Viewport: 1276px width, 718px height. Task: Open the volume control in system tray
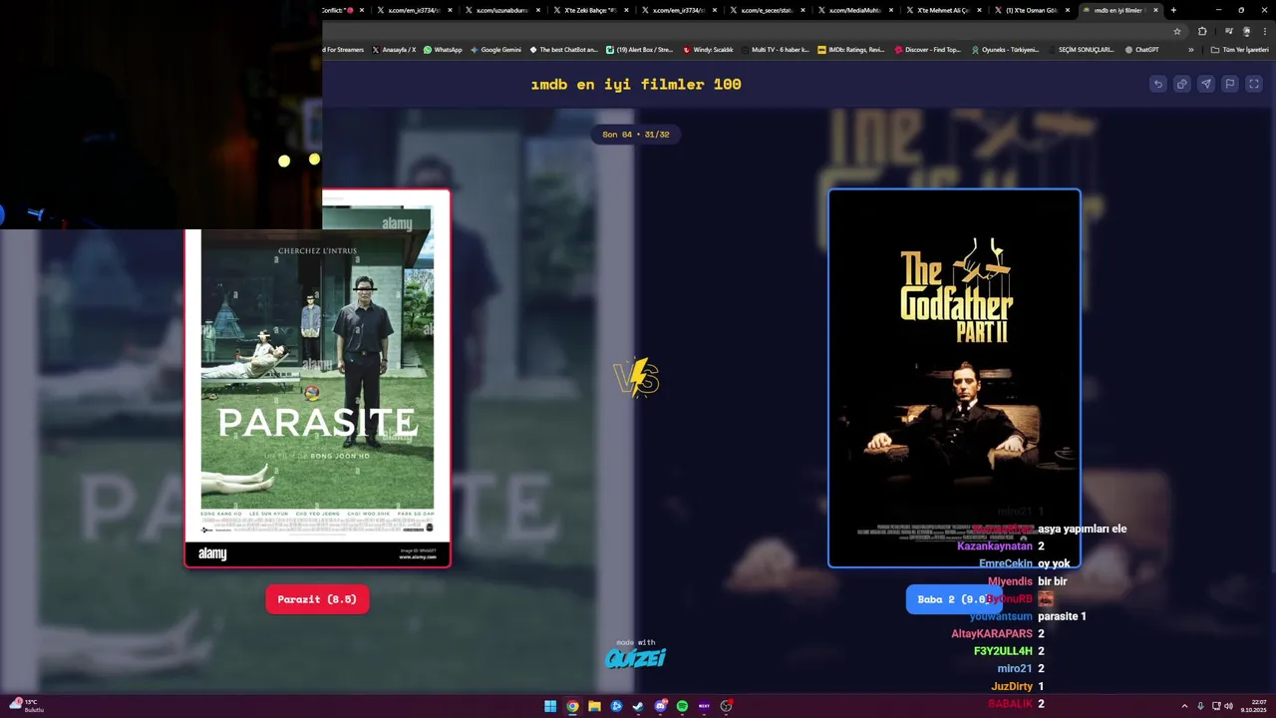[x=1228, y=706]
